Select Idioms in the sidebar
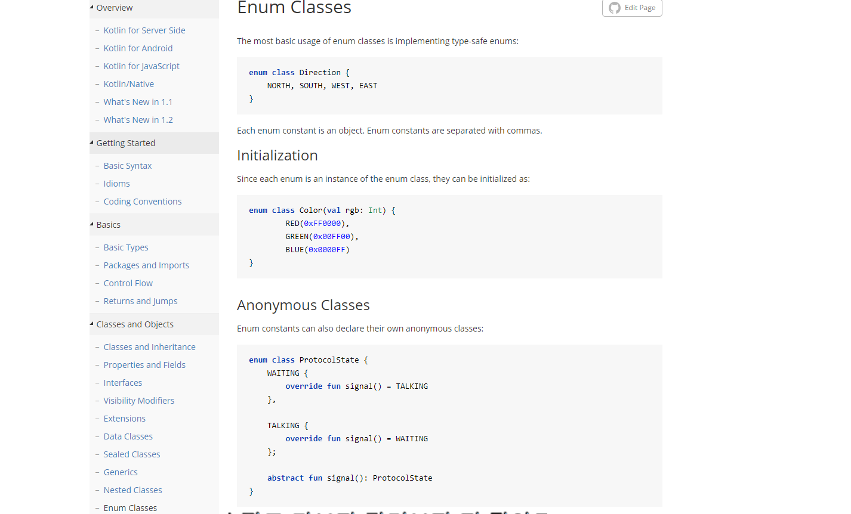 click(x=116, y=184)
